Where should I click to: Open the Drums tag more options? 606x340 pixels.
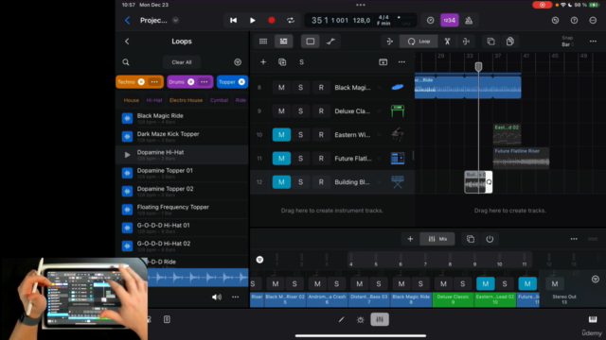pos(205,82)
